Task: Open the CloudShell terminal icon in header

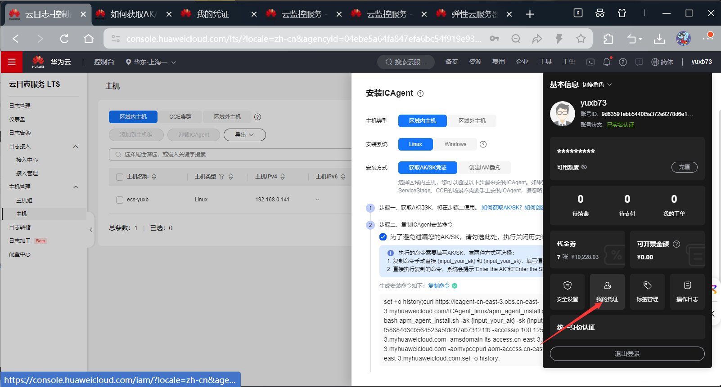Action: point(590,62)
